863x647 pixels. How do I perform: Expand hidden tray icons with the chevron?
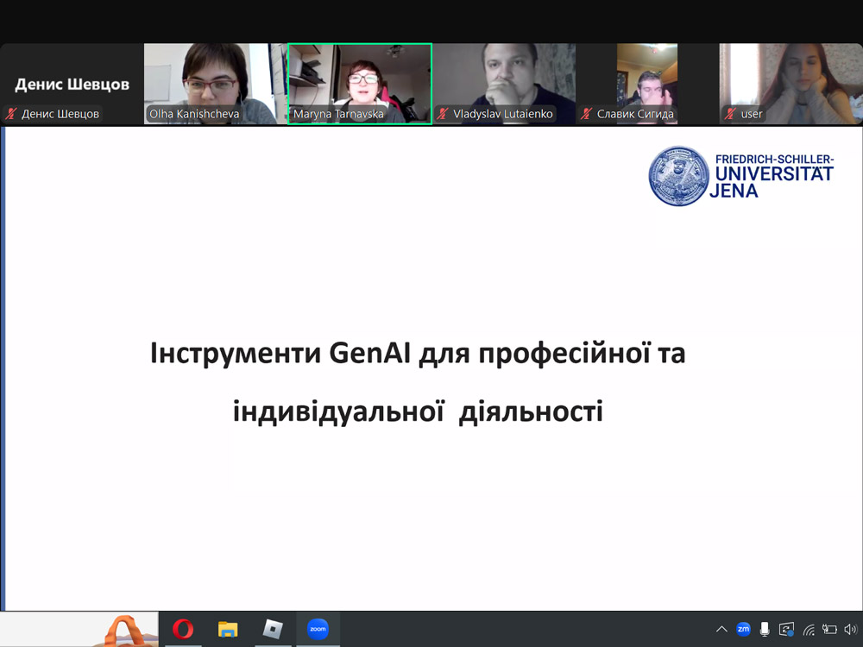(x=721, y=629)
